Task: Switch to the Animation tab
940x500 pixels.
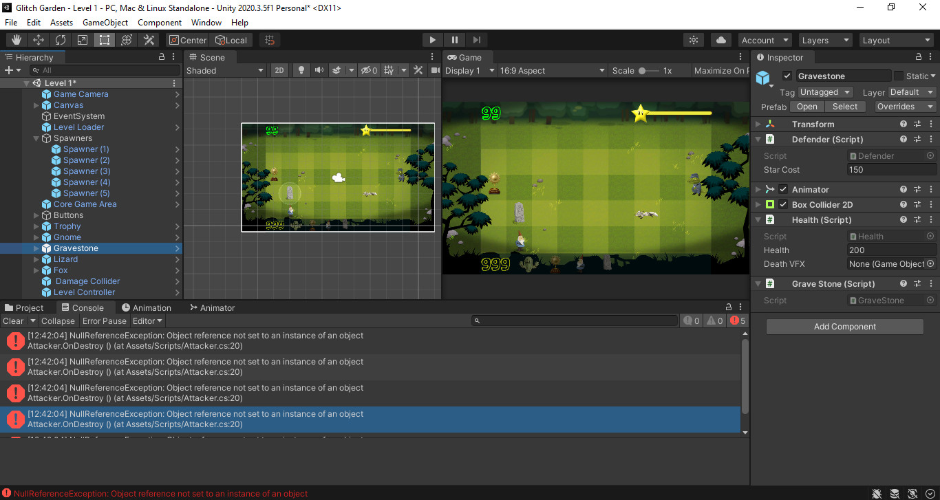Action: pos(148,307)
